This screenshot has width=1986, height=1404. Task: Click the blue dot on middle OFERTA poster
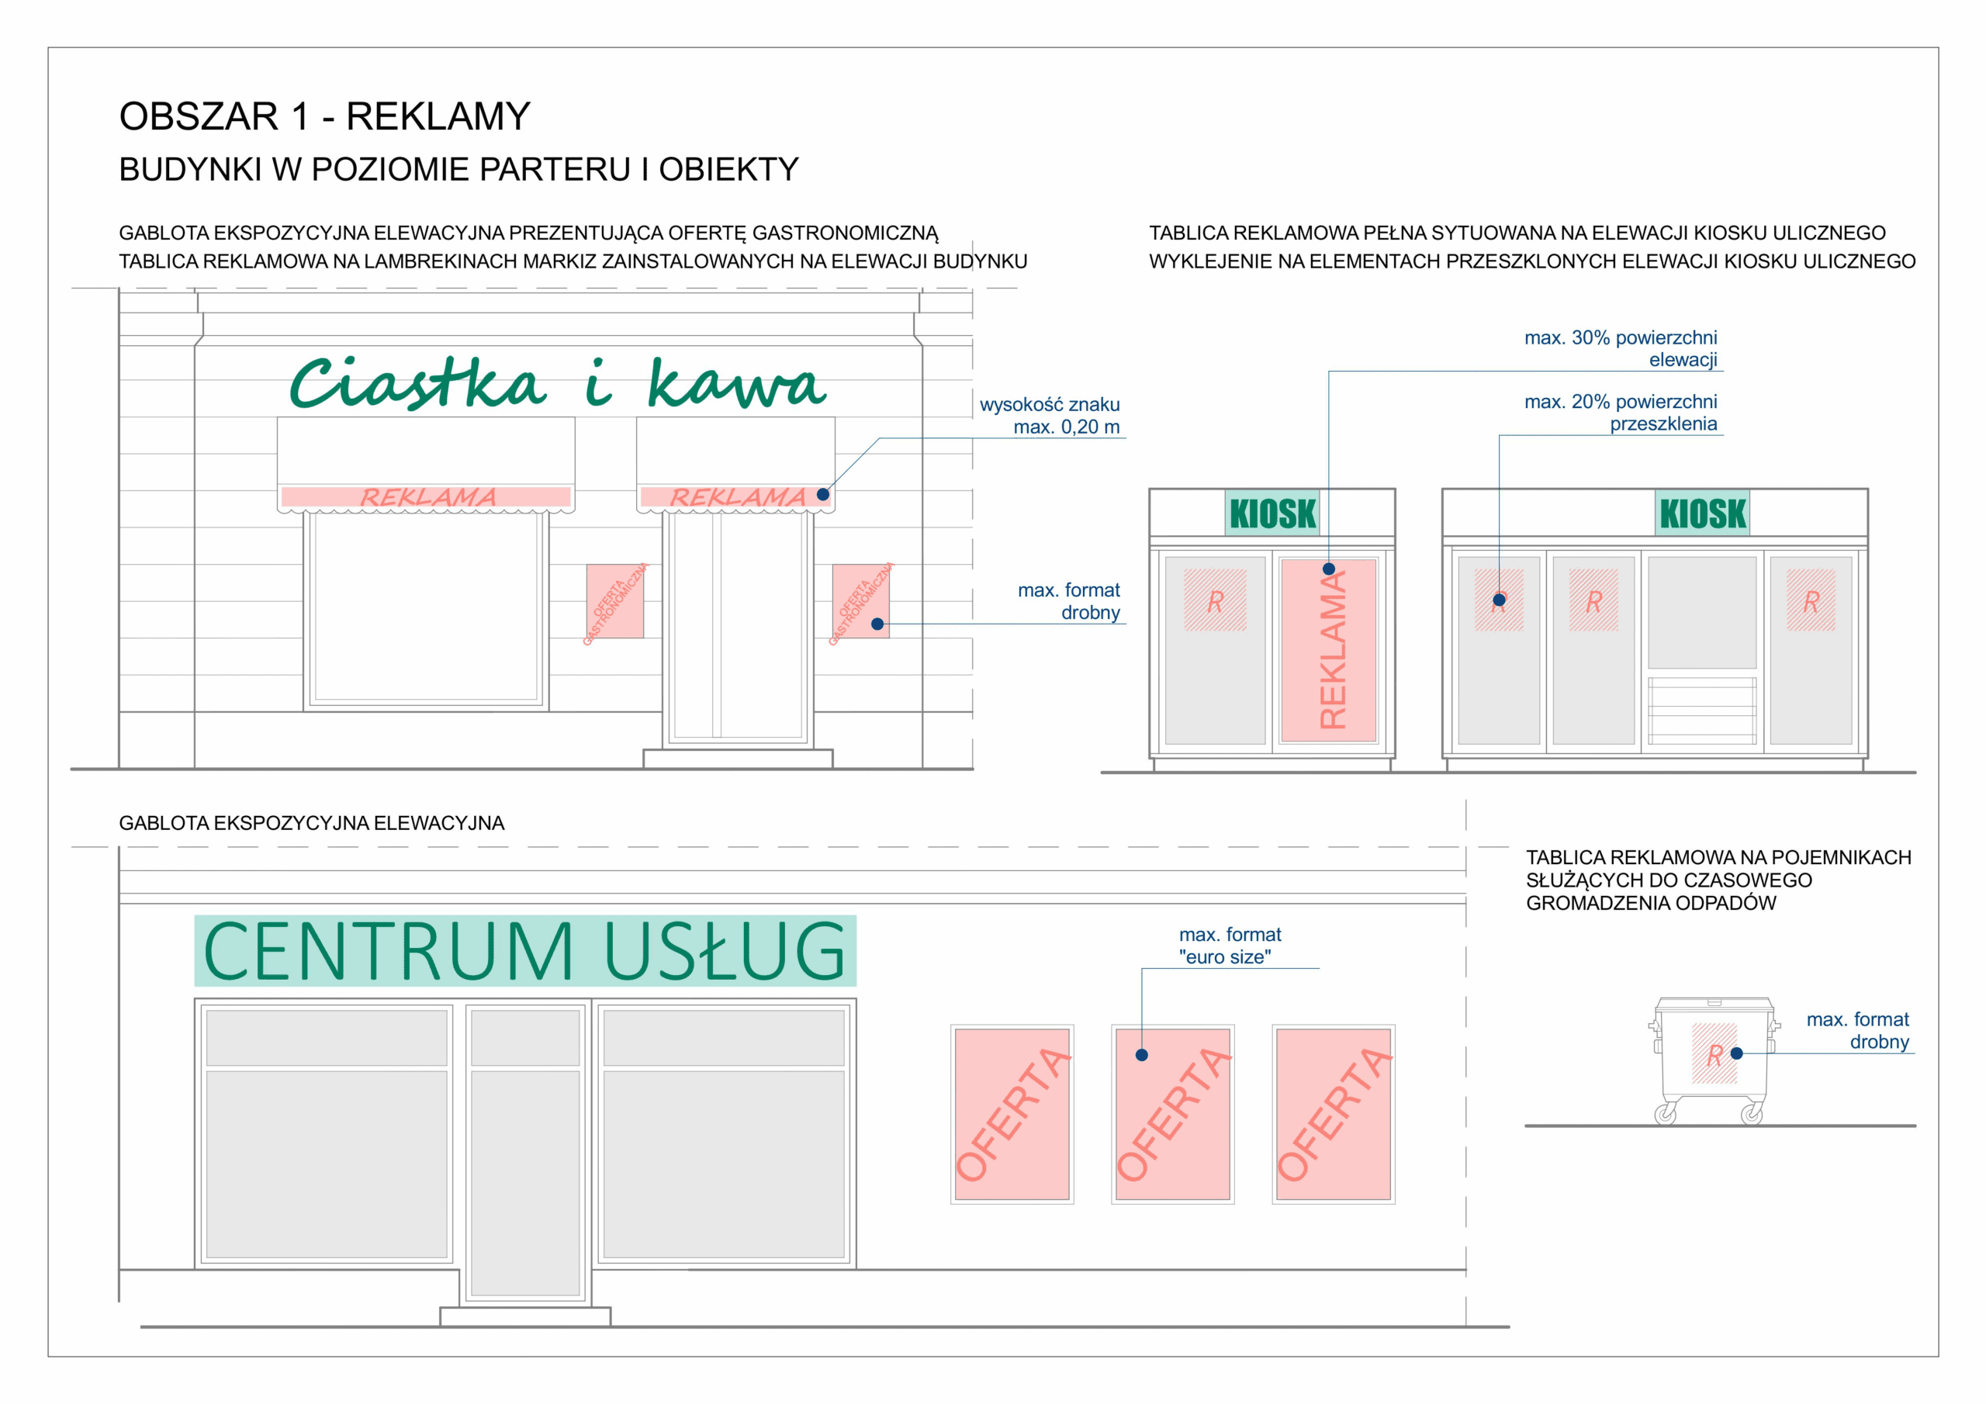pos(1141,1054)
